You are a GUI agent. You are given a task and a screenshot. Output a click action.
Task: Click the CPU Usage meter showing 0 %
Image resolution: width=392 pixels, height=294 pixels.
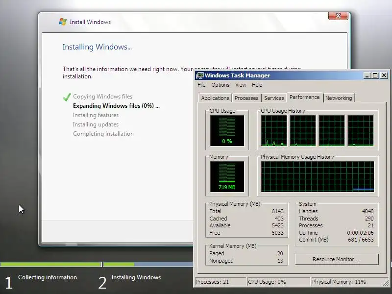(227, 130)
